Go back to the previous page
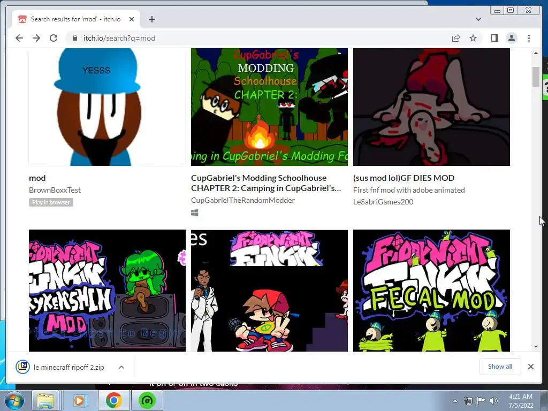The image size is (548, 411). [19, 38]
